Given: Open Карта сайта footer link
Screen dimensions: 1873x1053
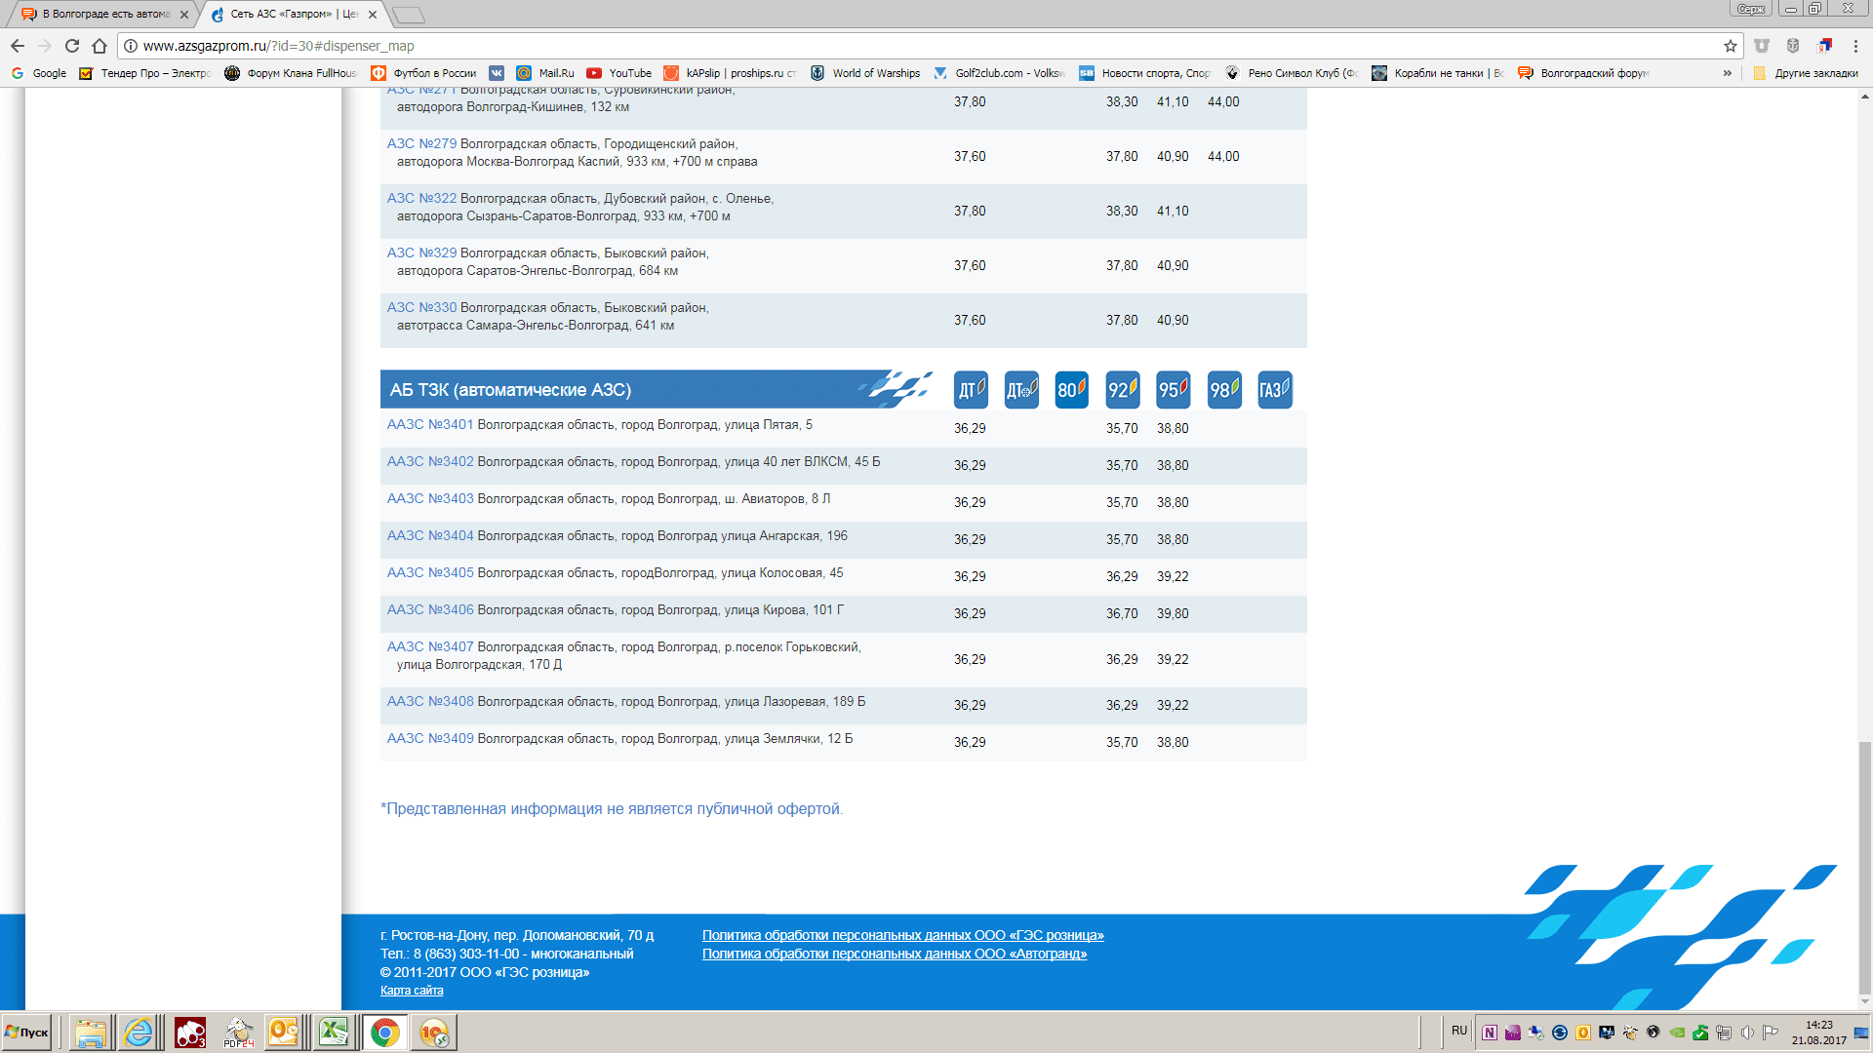Looking at the screenshot, I should 412,991.
